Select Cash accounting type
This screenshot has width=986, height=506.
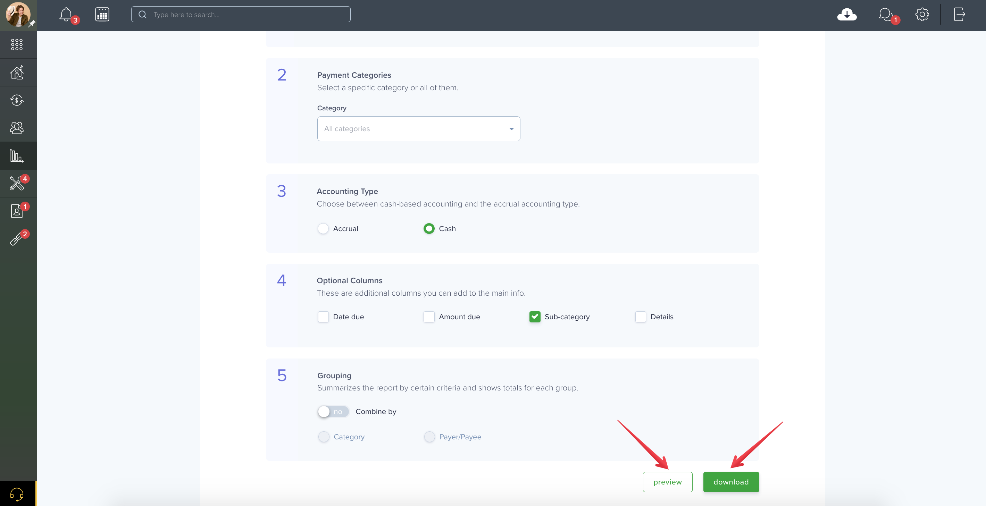429,228
